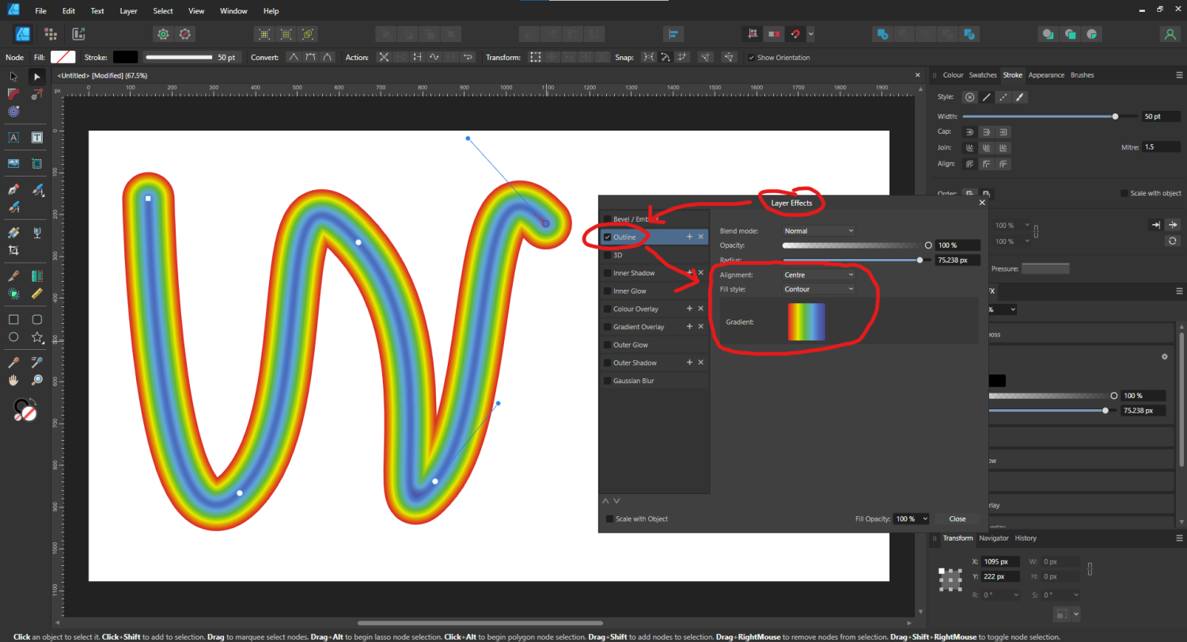
Task: Uncheck the Outline effect checkbox
Action: point(607,237)
